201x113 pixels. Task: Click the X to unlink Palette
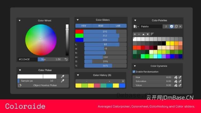coord(180,27)
